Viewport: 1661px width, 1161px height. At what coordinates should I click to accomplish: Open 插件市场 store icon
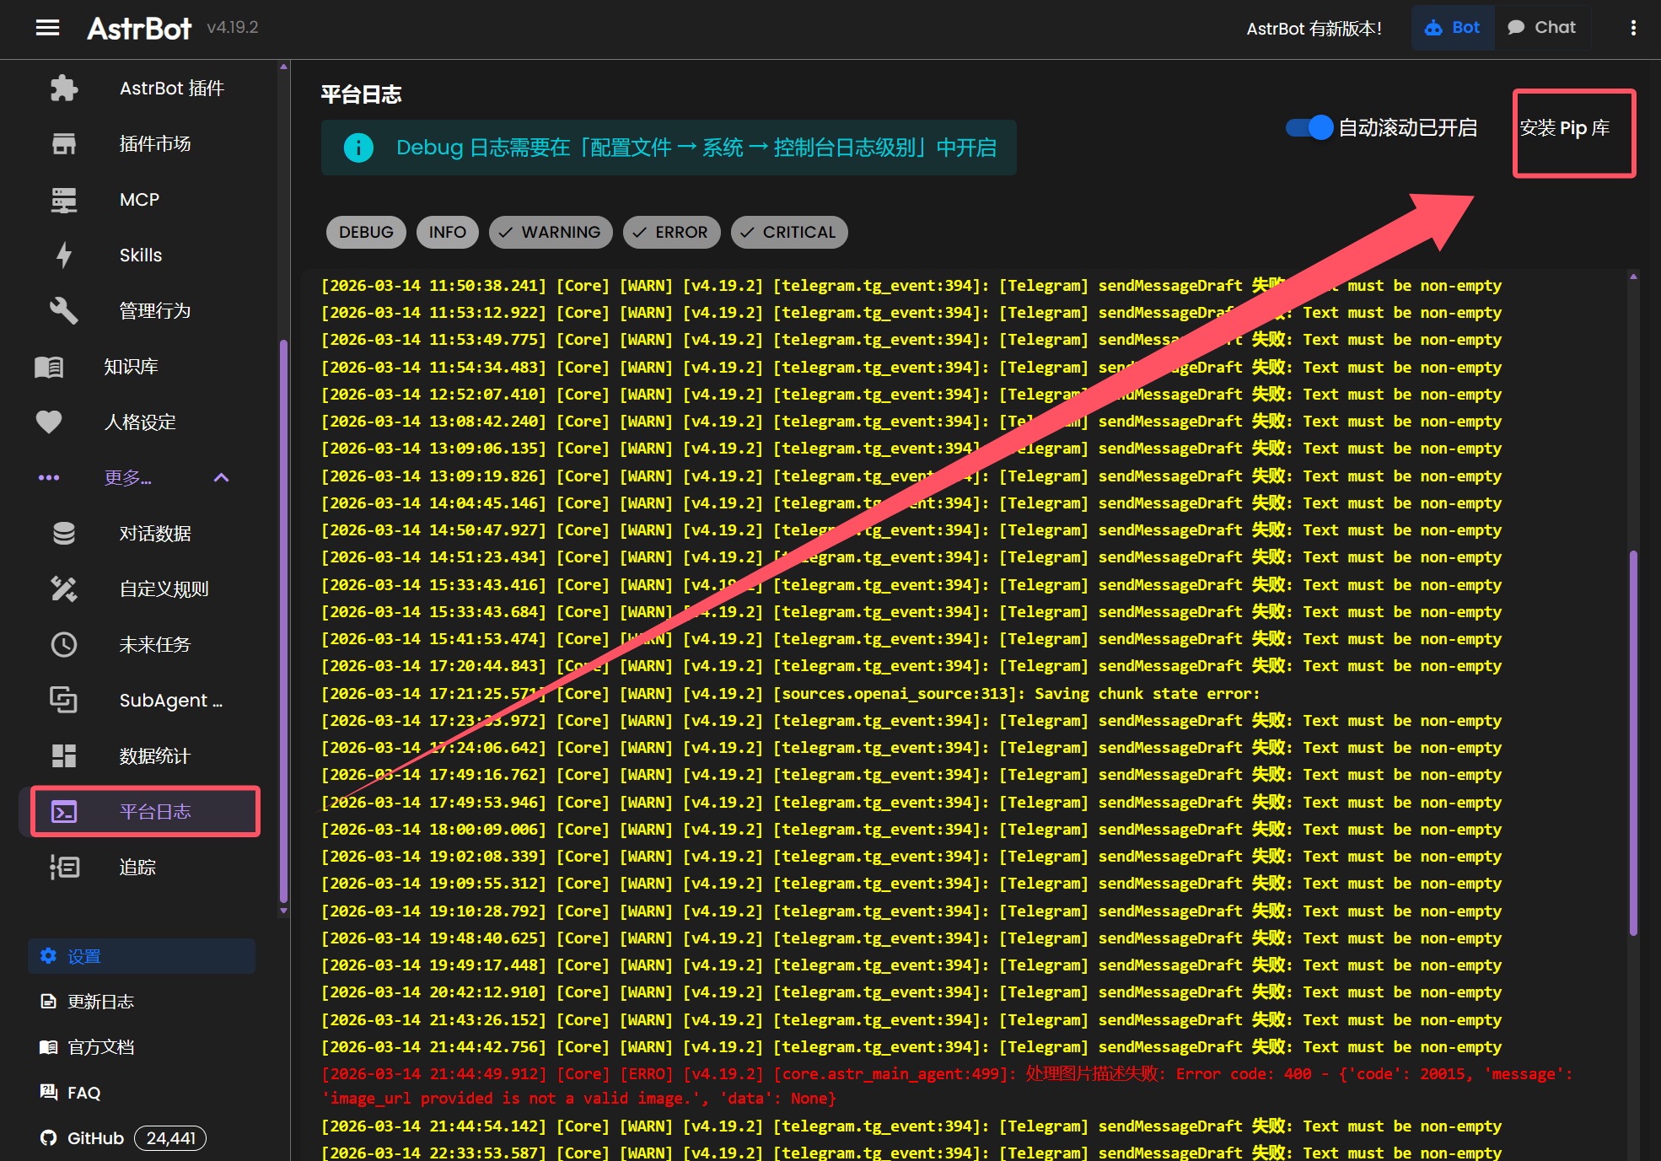[64, 144]
